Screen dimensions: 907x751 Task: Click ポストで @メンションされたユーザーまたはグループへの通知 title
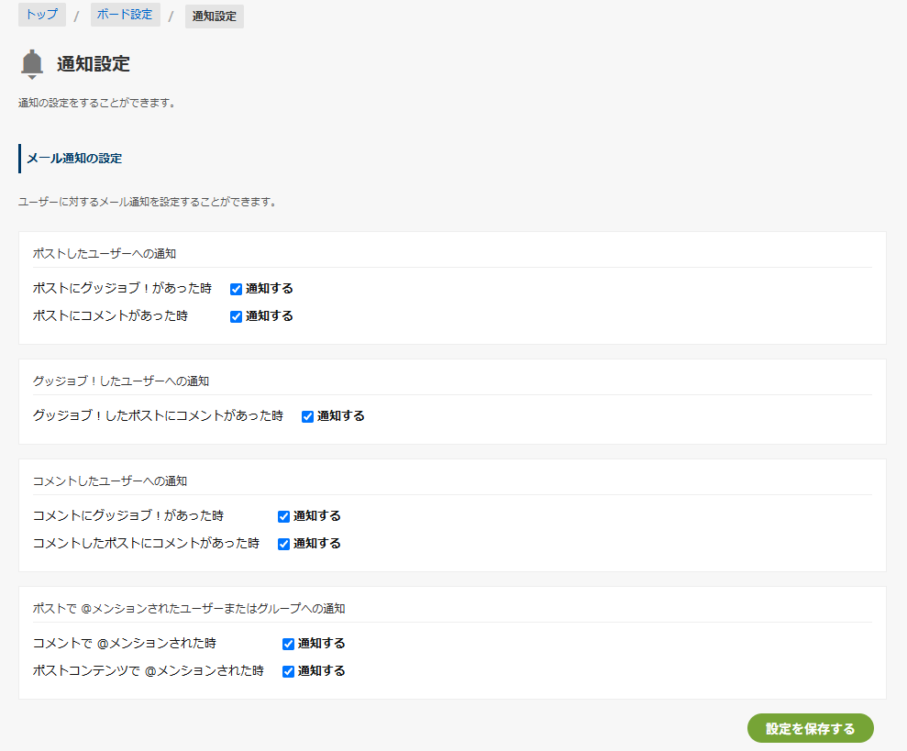pos(189,608)
